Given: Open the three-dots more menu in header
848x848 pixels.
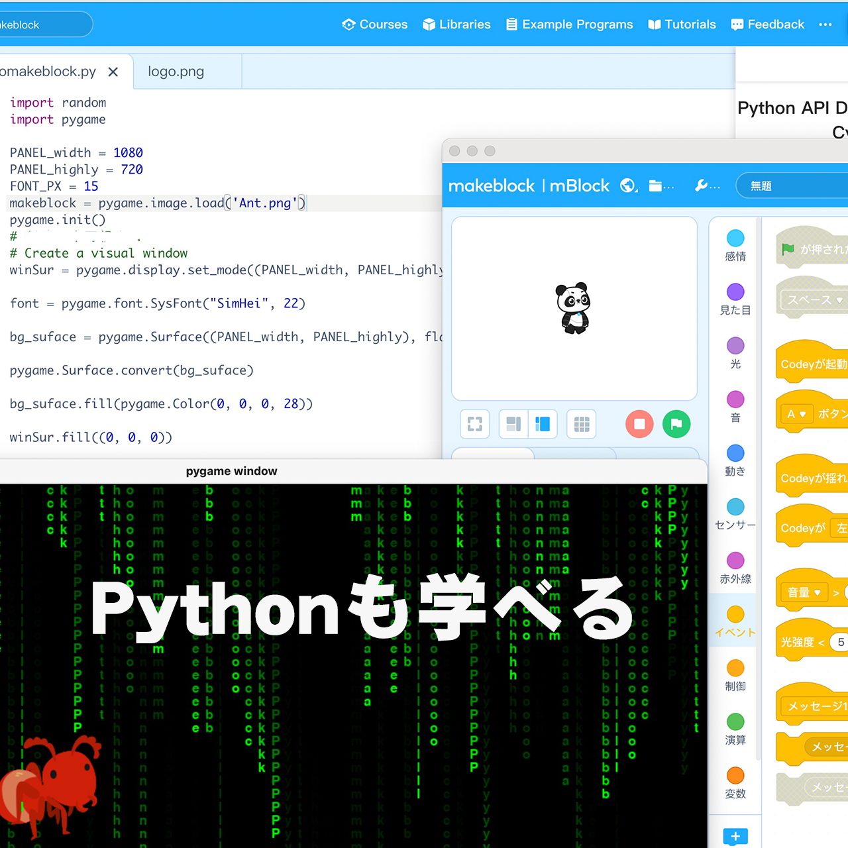Looking at the screenshot, I should pyautogui.click(x=825, y=25).
